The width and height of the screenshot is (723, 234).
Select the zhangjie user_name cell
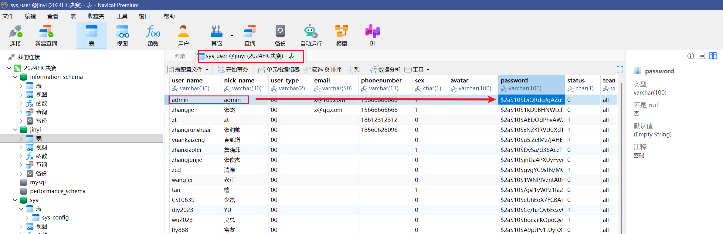[x=183, y=110]
